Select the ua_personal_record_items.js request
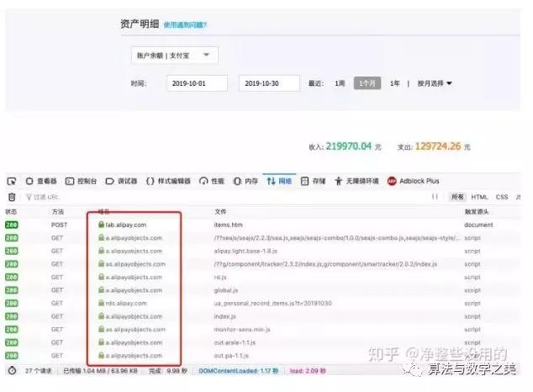 tap(262, 304)
